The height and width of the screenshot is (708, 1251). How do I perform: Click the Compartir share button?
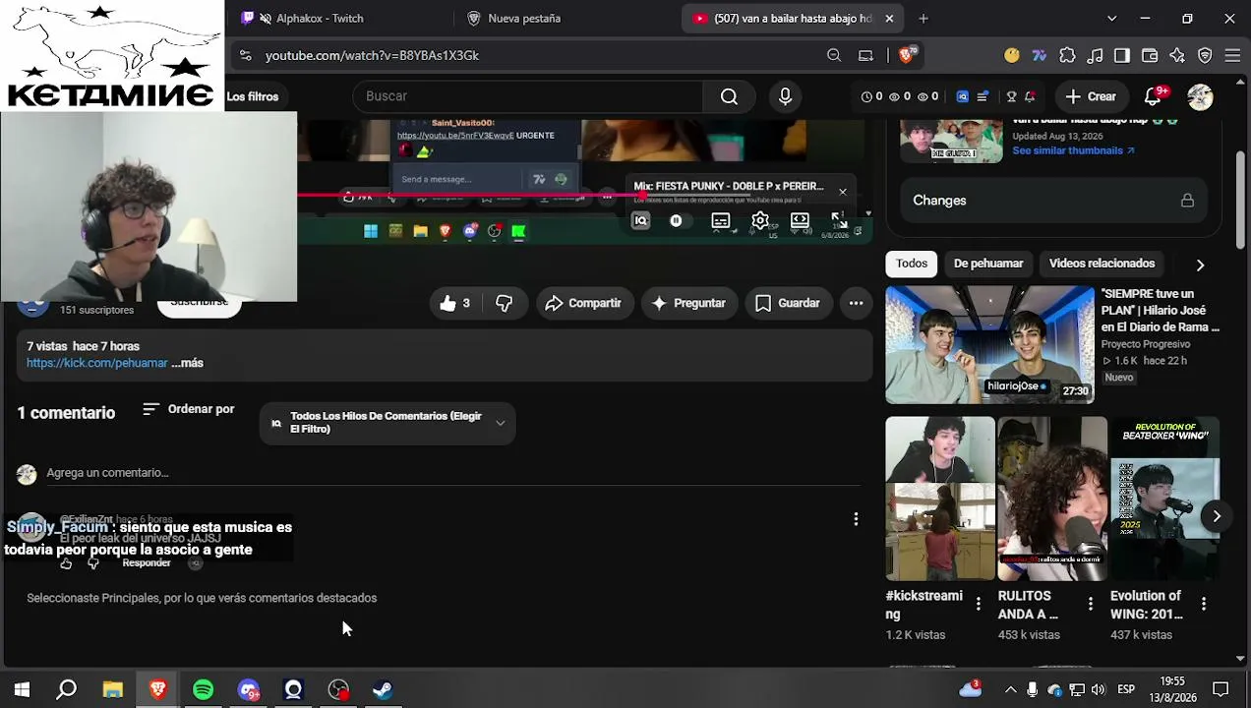click(584, 303)
